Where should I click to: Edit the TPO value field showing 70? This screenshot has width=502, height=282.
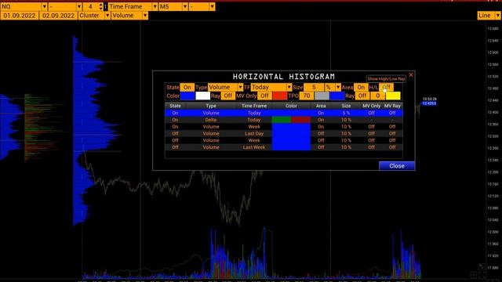(307, 96)
